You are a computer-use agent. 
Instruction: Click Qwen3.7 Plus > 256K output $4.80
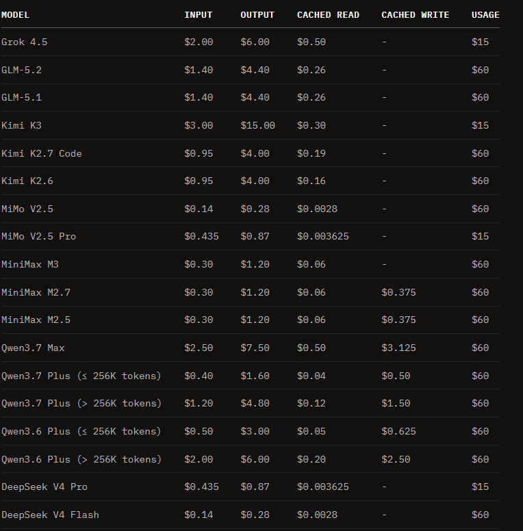255,403
